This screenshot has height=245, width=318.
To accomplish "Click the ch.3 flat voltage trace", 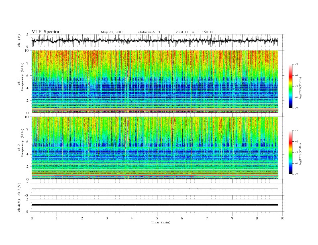I will coord(155,189).
